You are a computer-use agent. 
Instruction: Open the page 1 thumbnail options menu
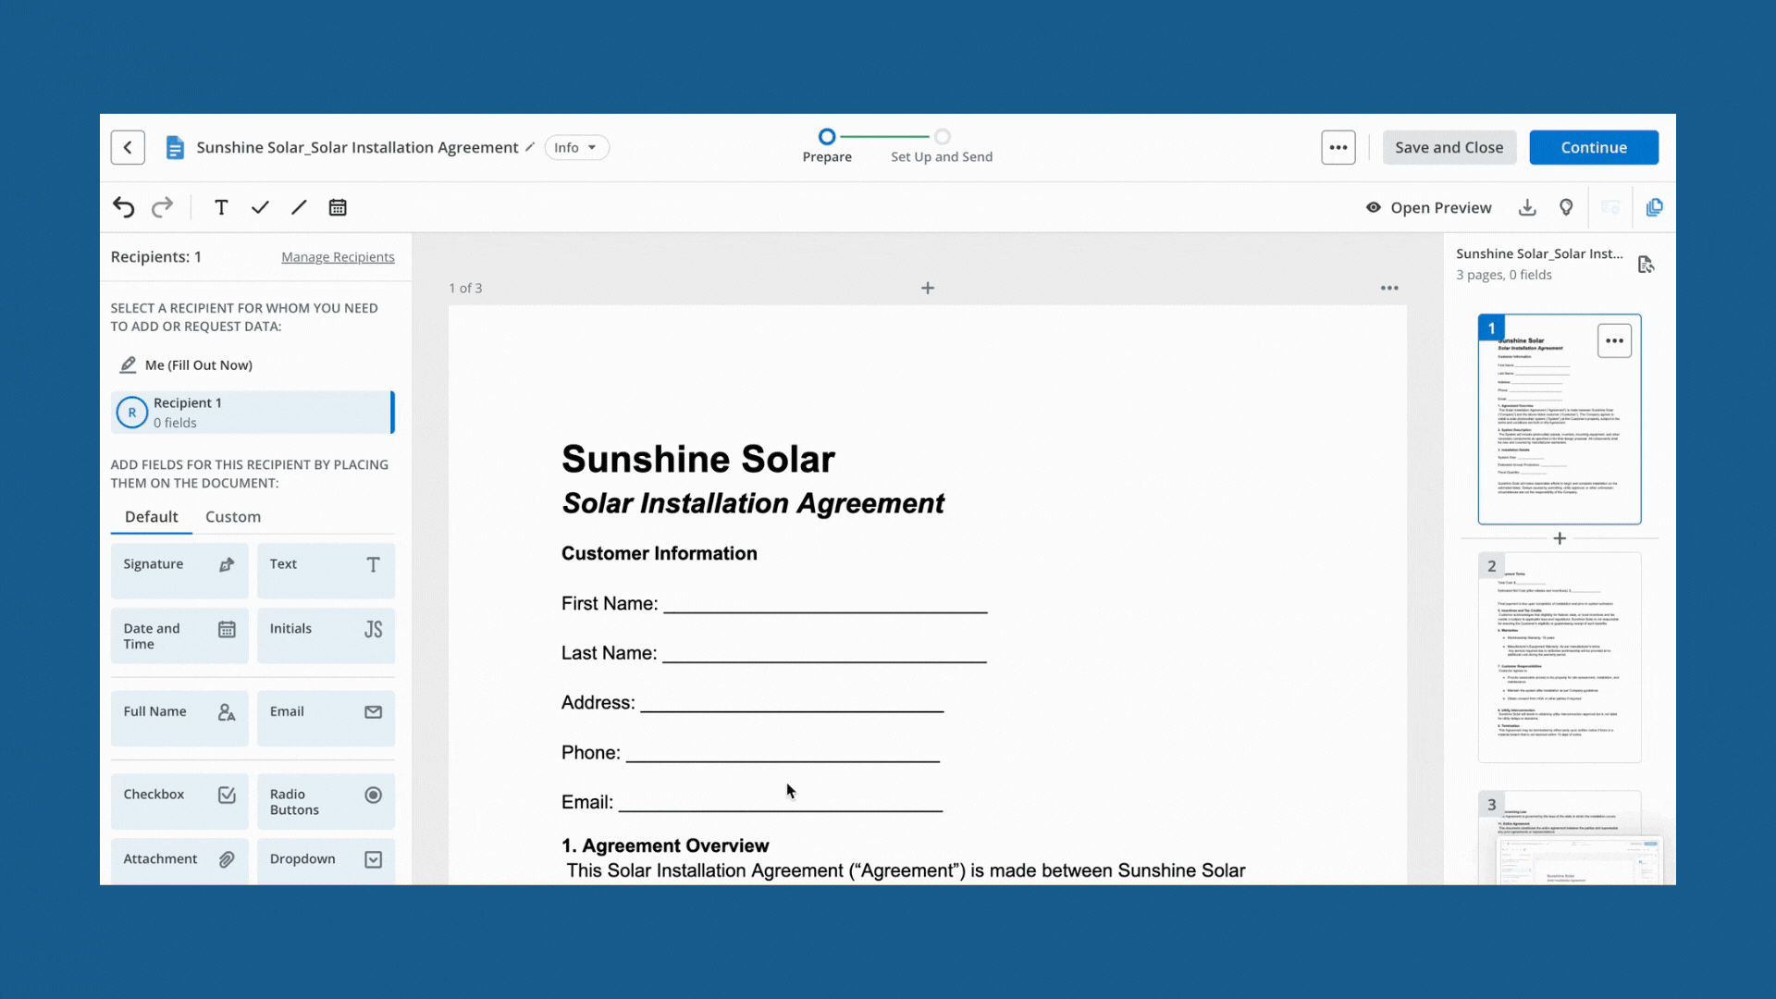coord(1614,341)
